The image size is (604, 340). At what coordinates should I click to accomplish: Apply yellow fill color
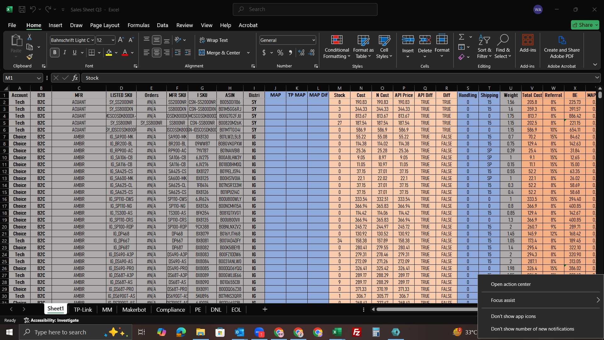[x=109, y=53]
